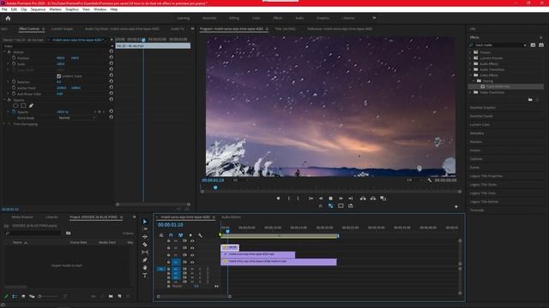Viewport: 549px width, 308px height.
Task: Collapse the Keying folder
Action: 474,80
